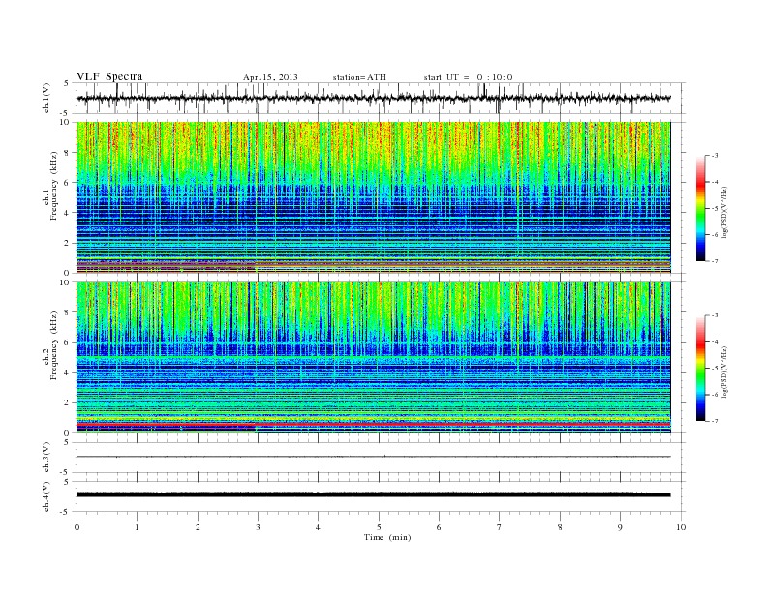This screenshot has width=767, height=592.
Task: Click time axis tick label "9"
Action: point(620,527)
